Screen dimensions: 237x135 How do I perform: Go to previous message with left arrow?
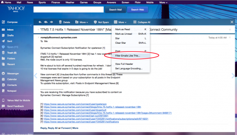(x=36, y=76)
